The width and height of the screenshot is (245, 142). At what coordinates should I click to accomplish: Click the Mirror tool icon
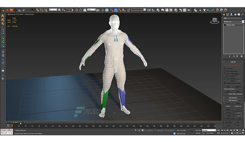point(149,10)
